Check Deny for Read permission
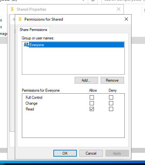The width and height of the screenshot is (145, 165). 111,109
